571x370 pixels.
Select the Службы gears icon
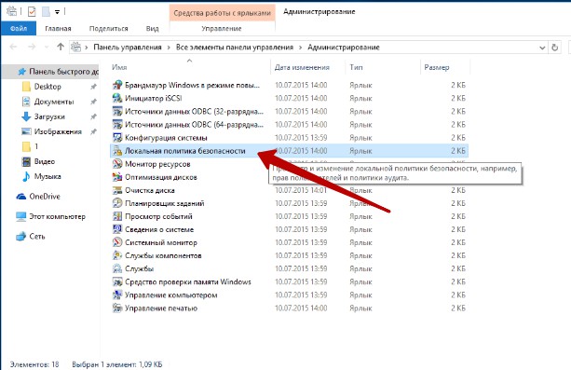point(117,268)
